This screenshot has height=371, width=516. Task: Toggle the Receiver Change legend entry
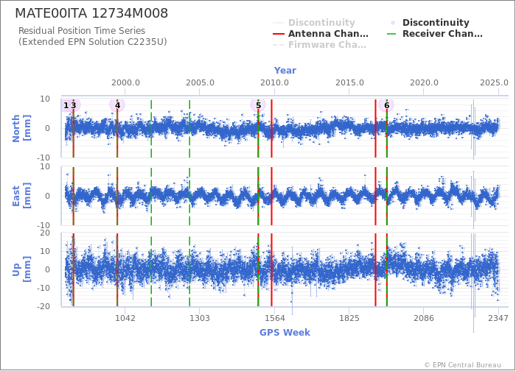pos(435,34)
